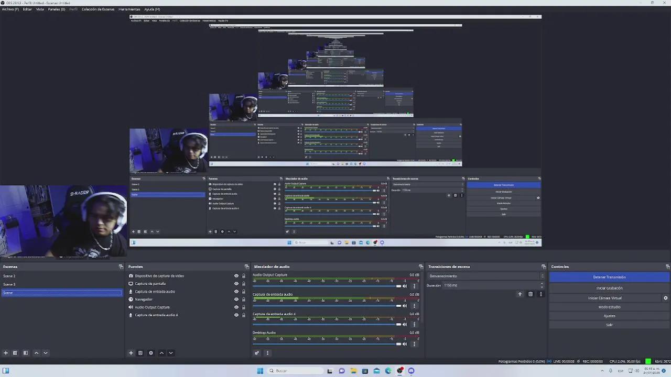
Task: Click the Iniciar Grabación button
Action: pos(609,288)
